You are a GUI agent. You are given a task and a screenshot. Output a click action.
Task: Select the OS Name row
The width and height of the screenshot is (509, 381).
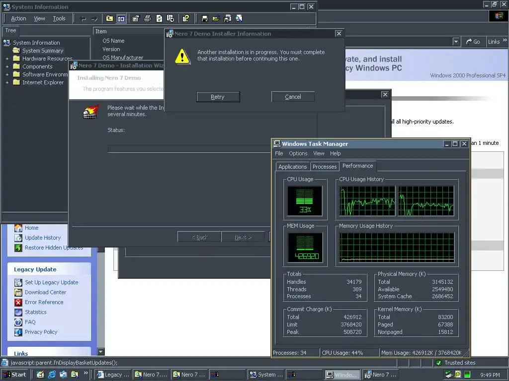pyautogui.click(x=113, y=41)
